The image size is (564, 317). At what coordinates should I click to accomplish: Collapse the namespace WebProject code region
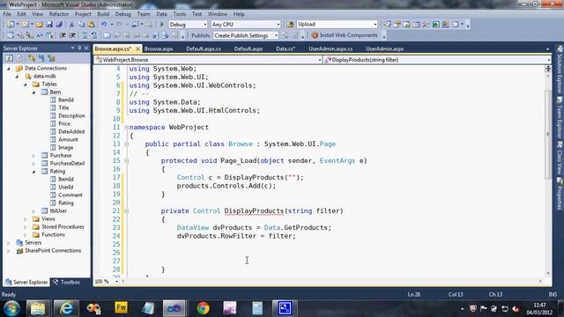(x=126, y=127)
